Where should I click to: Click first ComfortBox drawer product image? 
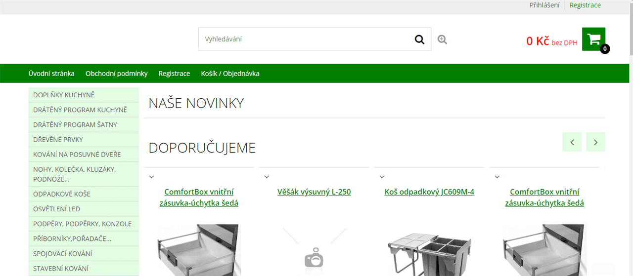[199, 250]
